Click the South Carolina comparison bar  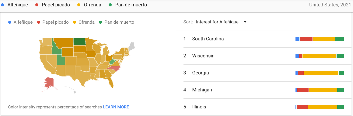pyautogui.click(x=320, y=39)
